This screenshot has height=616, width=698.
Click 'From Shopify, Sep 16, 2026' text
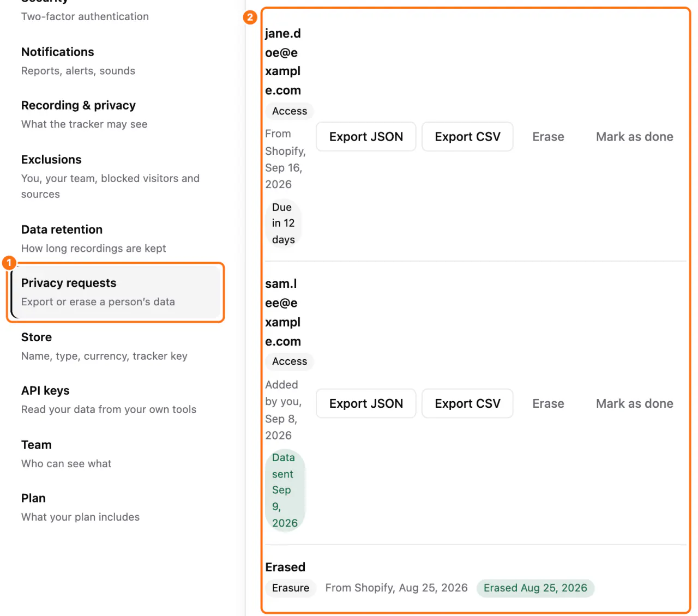(286, 159)
